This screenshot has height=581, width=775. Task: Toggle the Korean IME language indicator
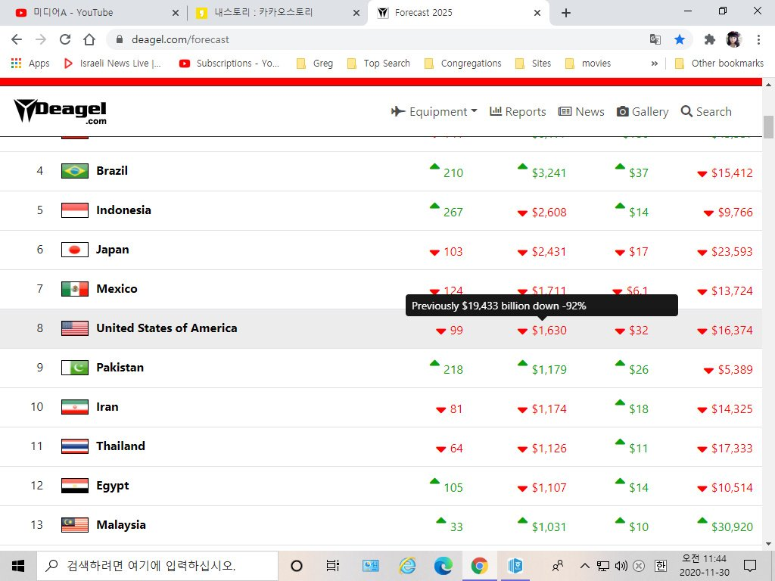[661, 565]
